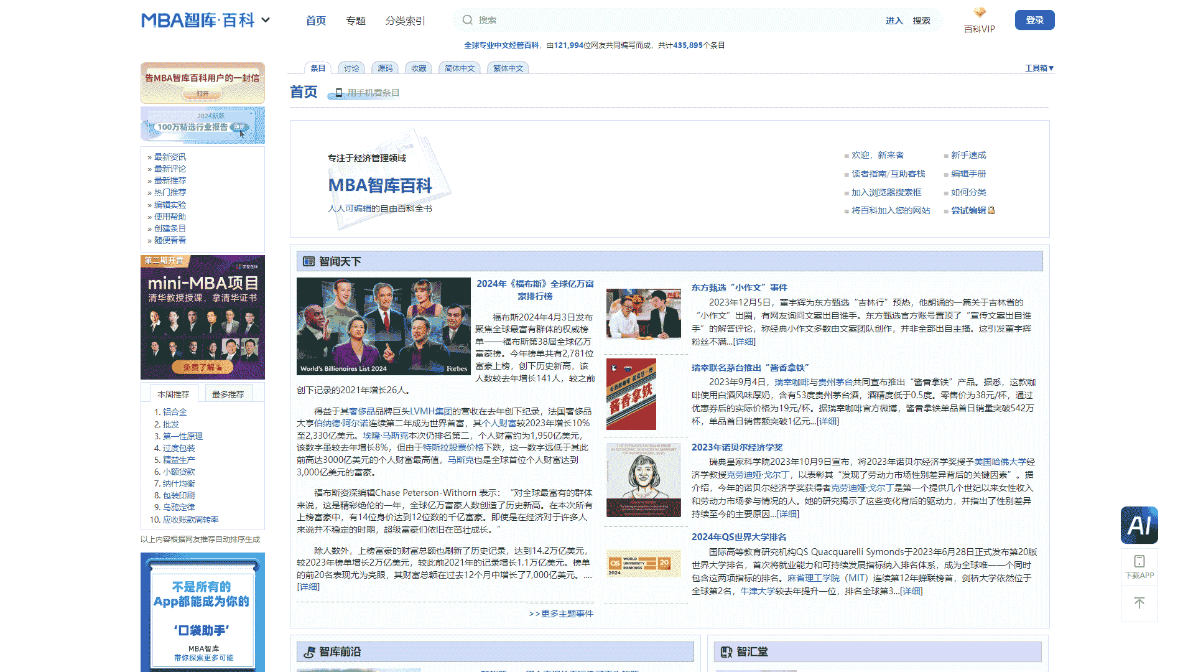Open the 酱香拿铁 poster thumbnail
The height and width of the screenshot is (672, 1183).
tap(631, 394)
